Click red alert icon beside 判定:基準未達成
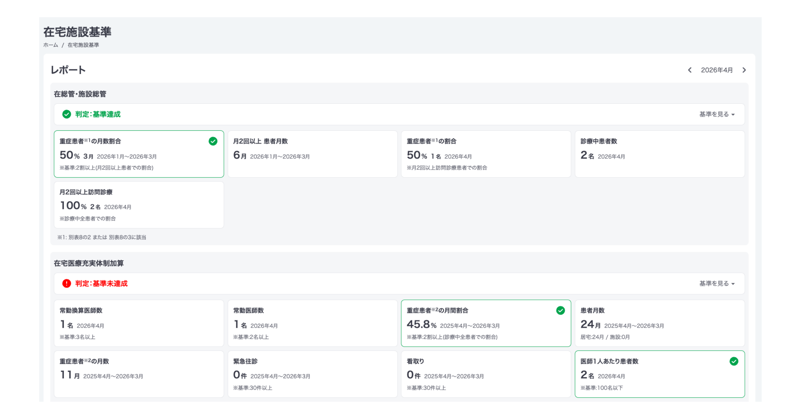 [67, 284]
